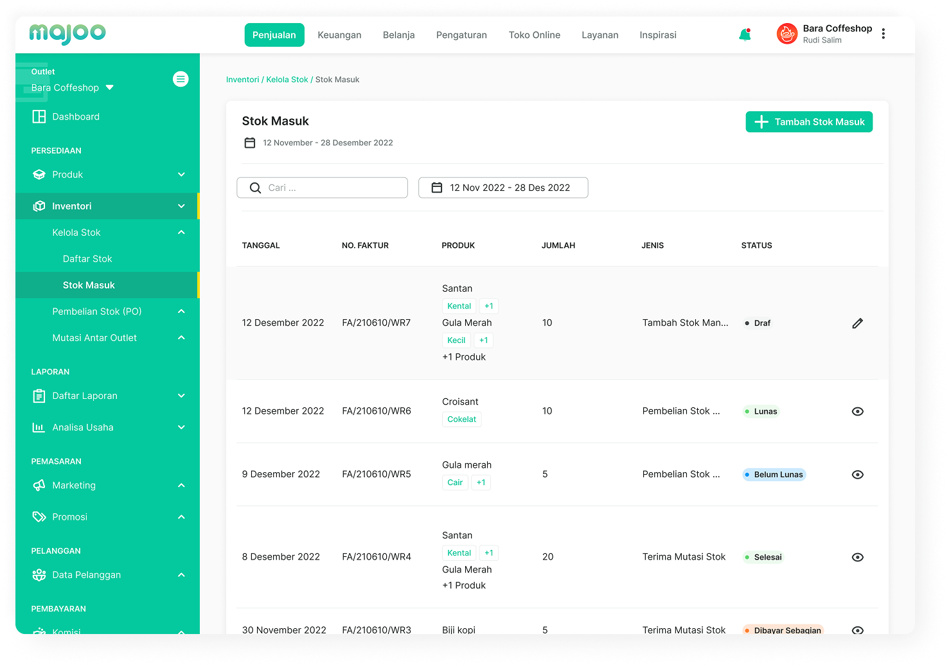Click the Bara Coffeshop profile avatar
The image size is (951, 670).
(787, 33)
